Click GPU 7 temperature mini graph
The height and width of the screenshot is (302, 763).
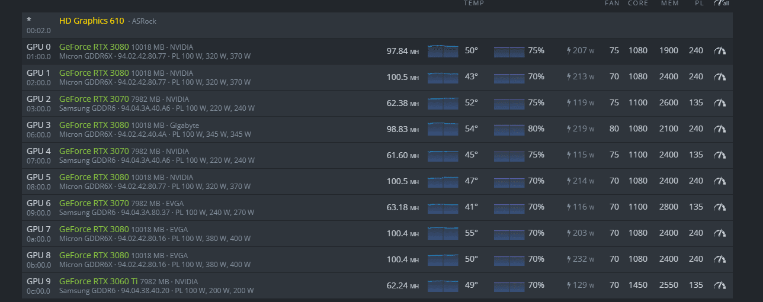pyautogui.click(x=443, y=233)
